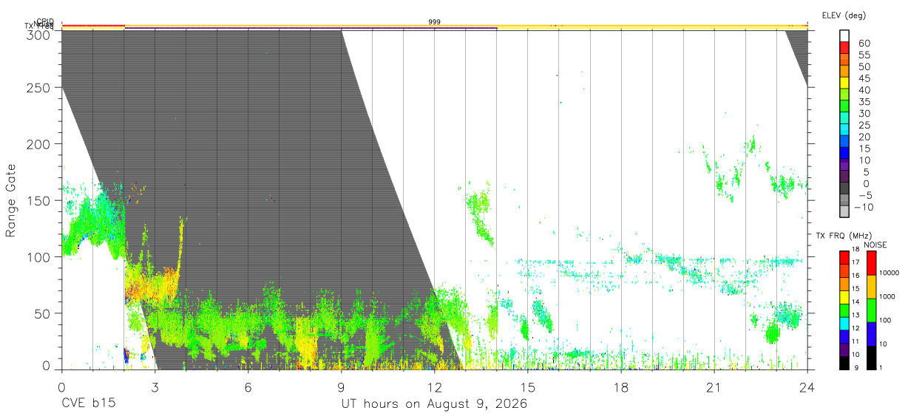Screen dimensions: 908x419
Task: Click the 'ELEV (deg)' legend title
Action: click(844, 15)
